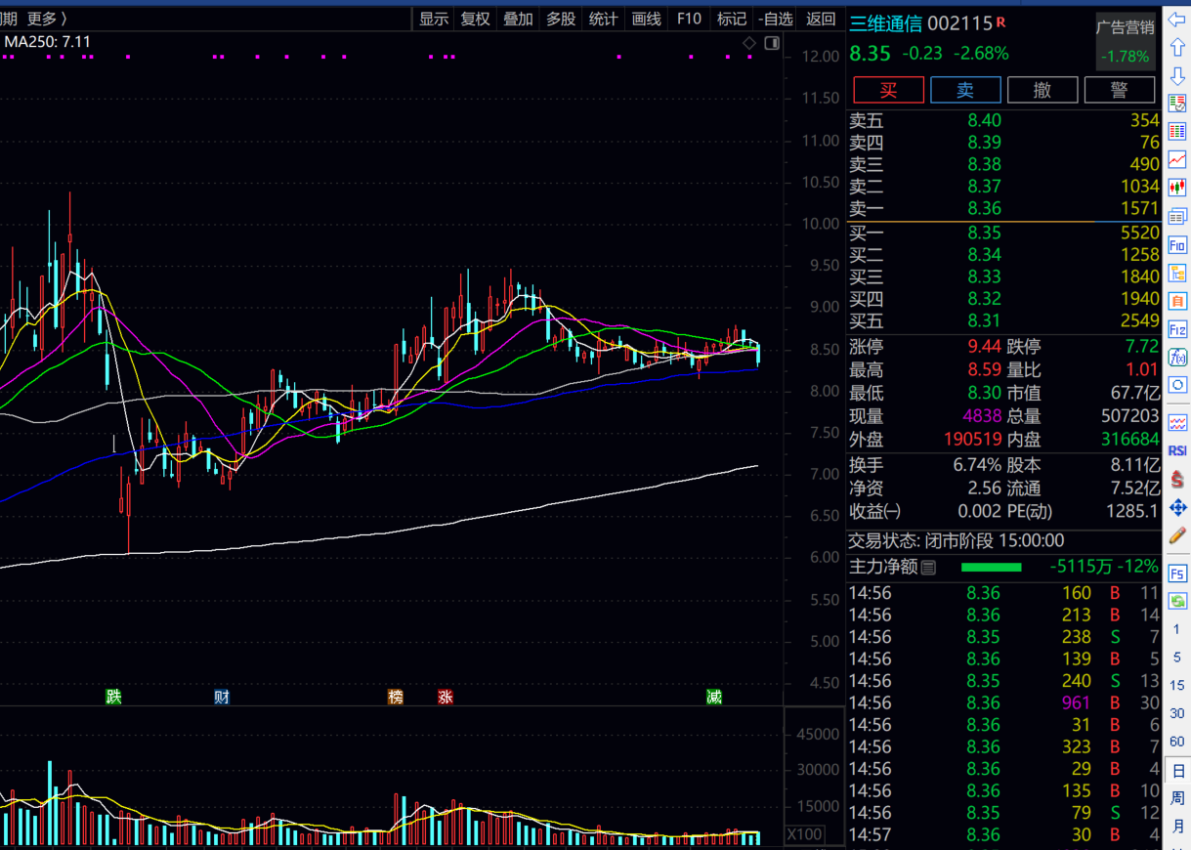The image size is (1191, 850).
Task: Click the F5 sidebar icon
Action: [1177, 574]
